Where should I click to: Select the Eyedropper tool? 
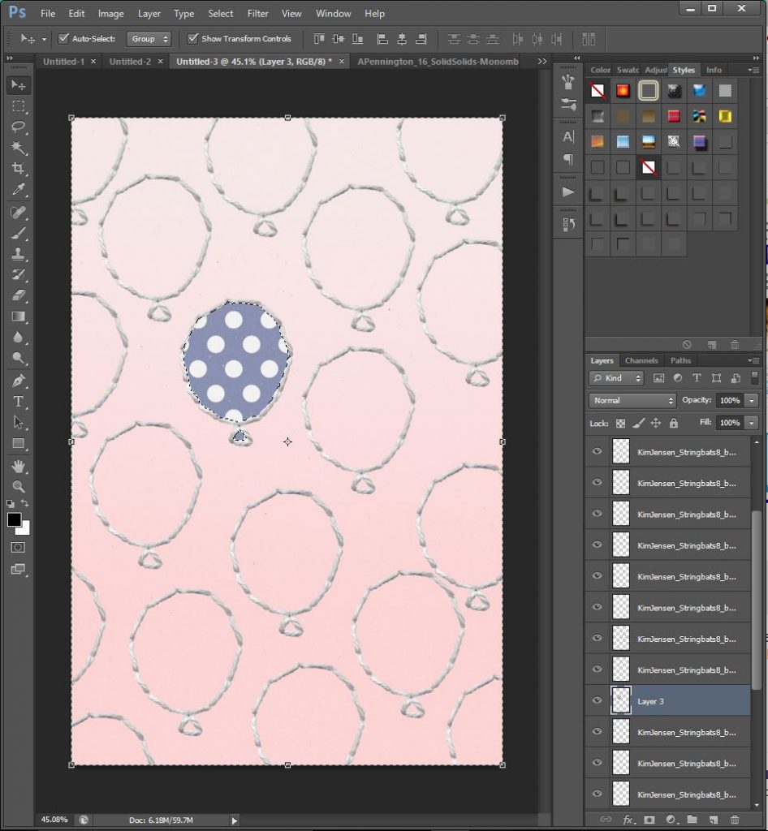[18, 189]
